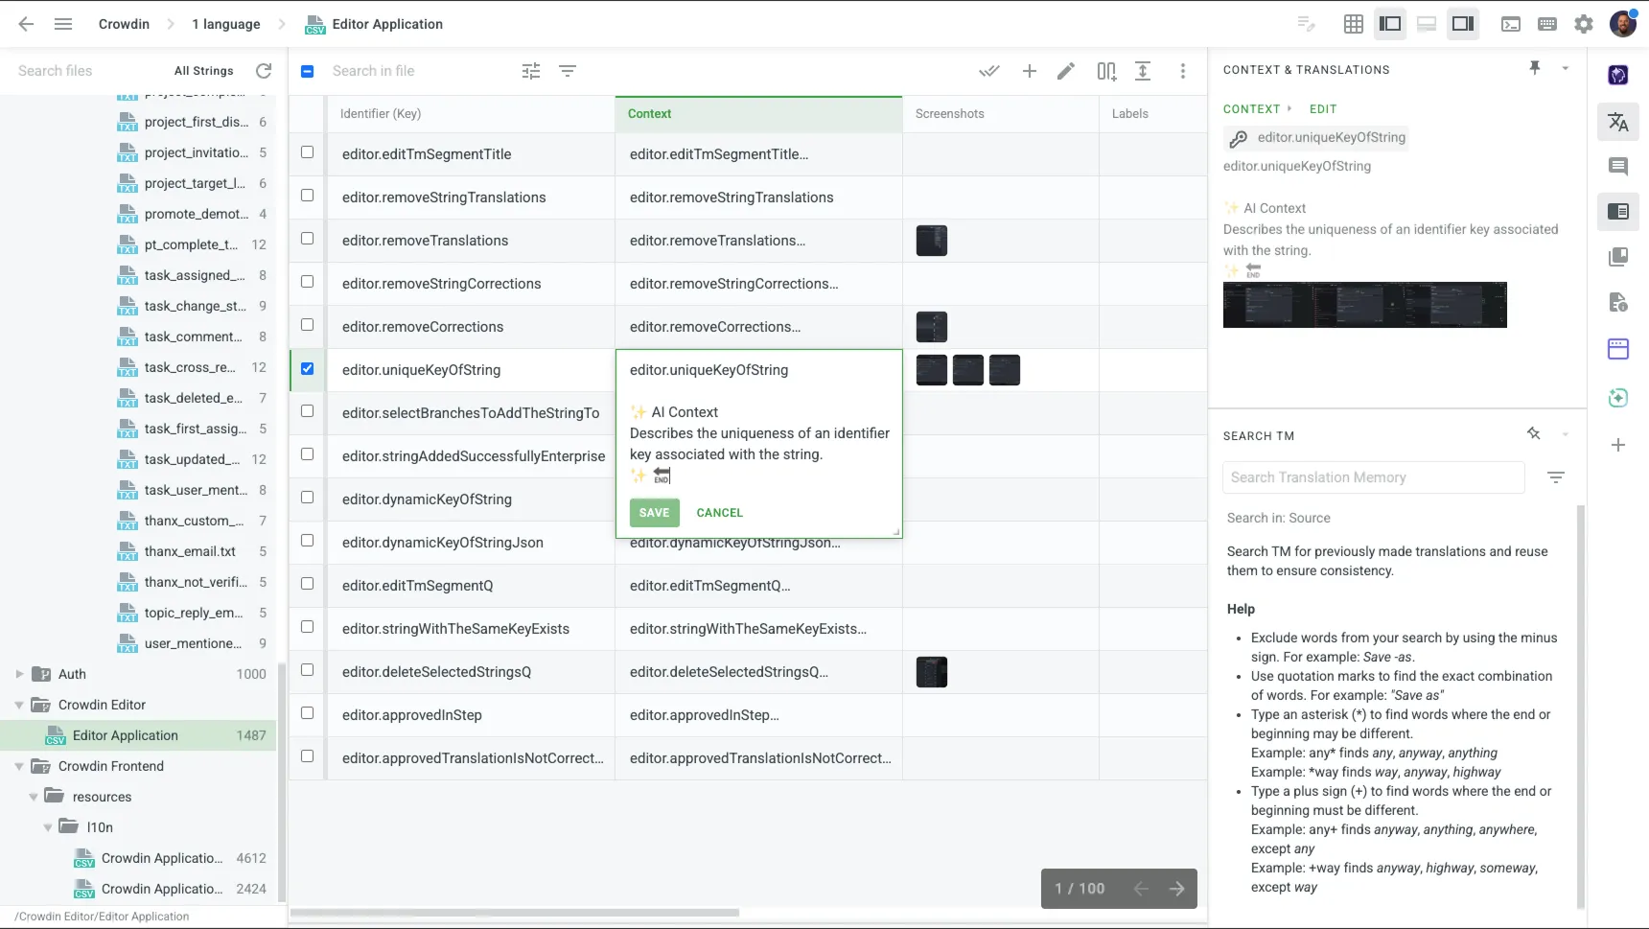Click the 1 language breadcrumb
1649x929 pixels.
click(225, 23)
